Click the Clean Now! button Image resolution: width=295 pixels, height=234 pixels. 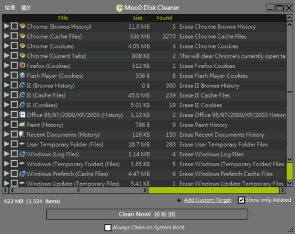(x=147, y=214)
